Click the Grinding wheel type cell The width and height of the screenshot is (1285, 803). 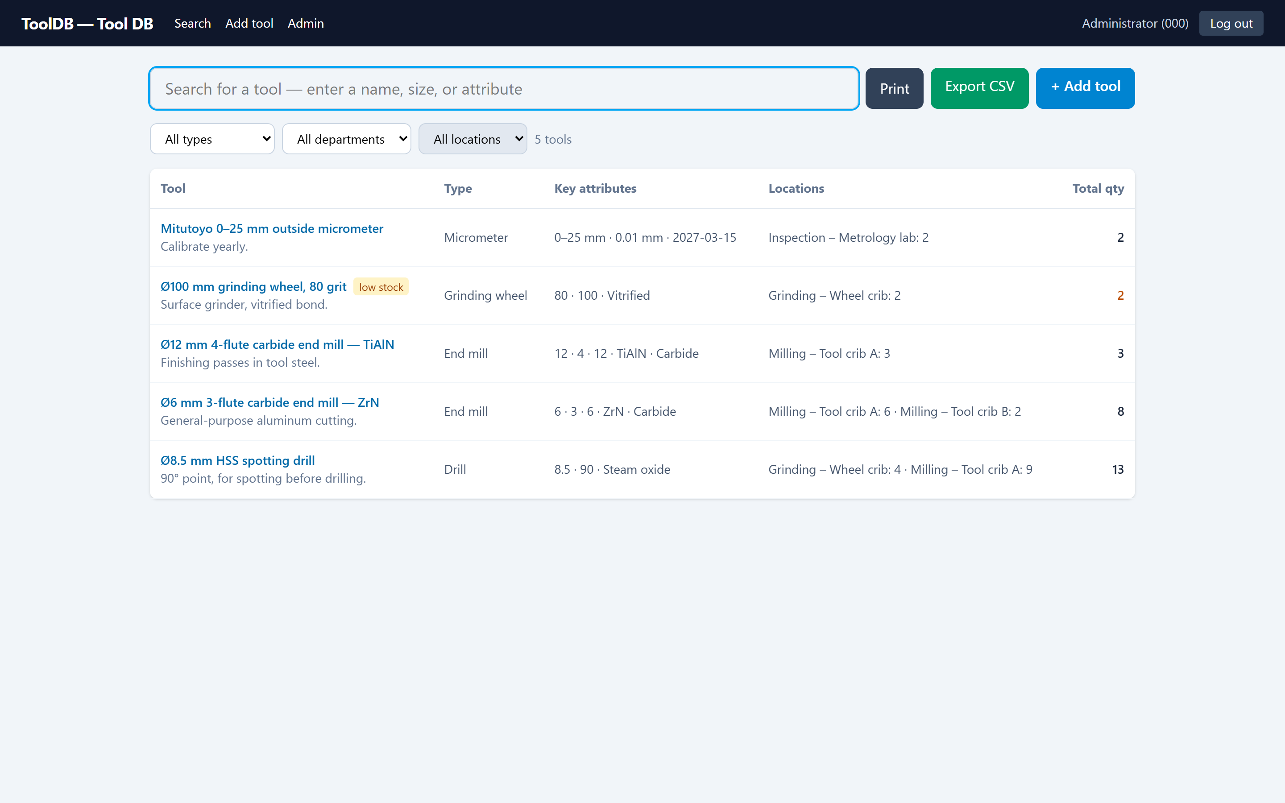[485, 295]
